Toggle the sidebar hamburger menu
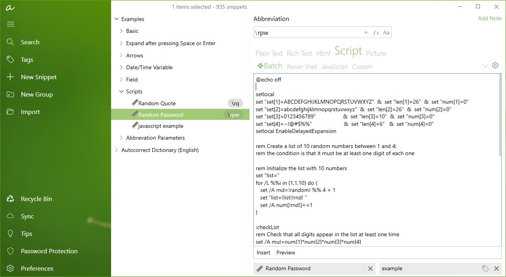This screenshot has height=277, width=506. pyautogui.click(x=10, y=24)
